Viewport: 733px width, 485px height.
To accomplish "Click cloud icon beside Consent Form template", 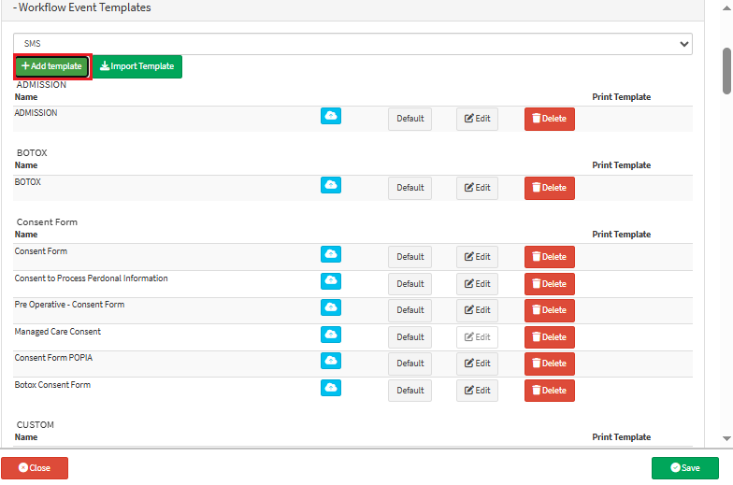I will pyautogui.click(x=331, y=254).
